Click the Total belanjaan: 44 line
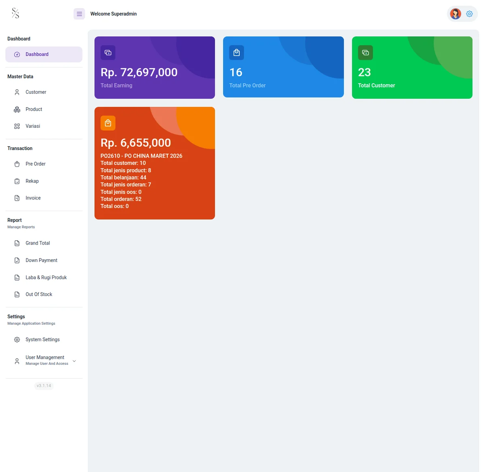Viewport: 486px width, 472px height. pos(124,178)
